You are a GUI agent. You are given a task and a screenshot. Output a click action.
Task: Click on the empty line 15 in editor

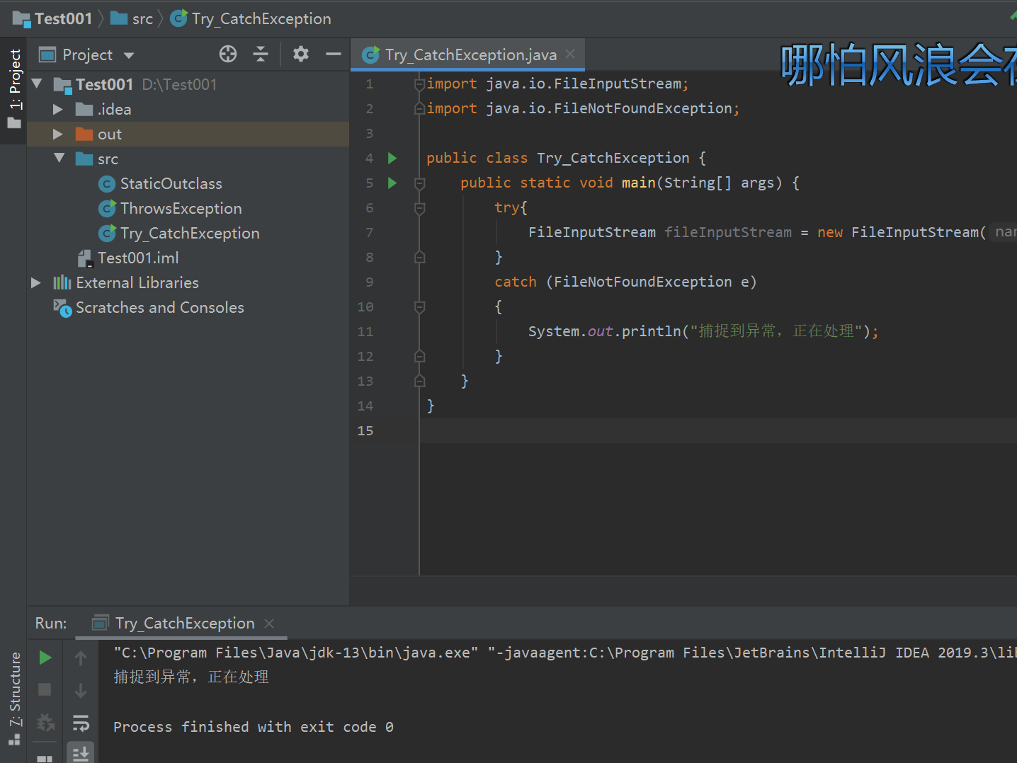click(x=718, y=431)
